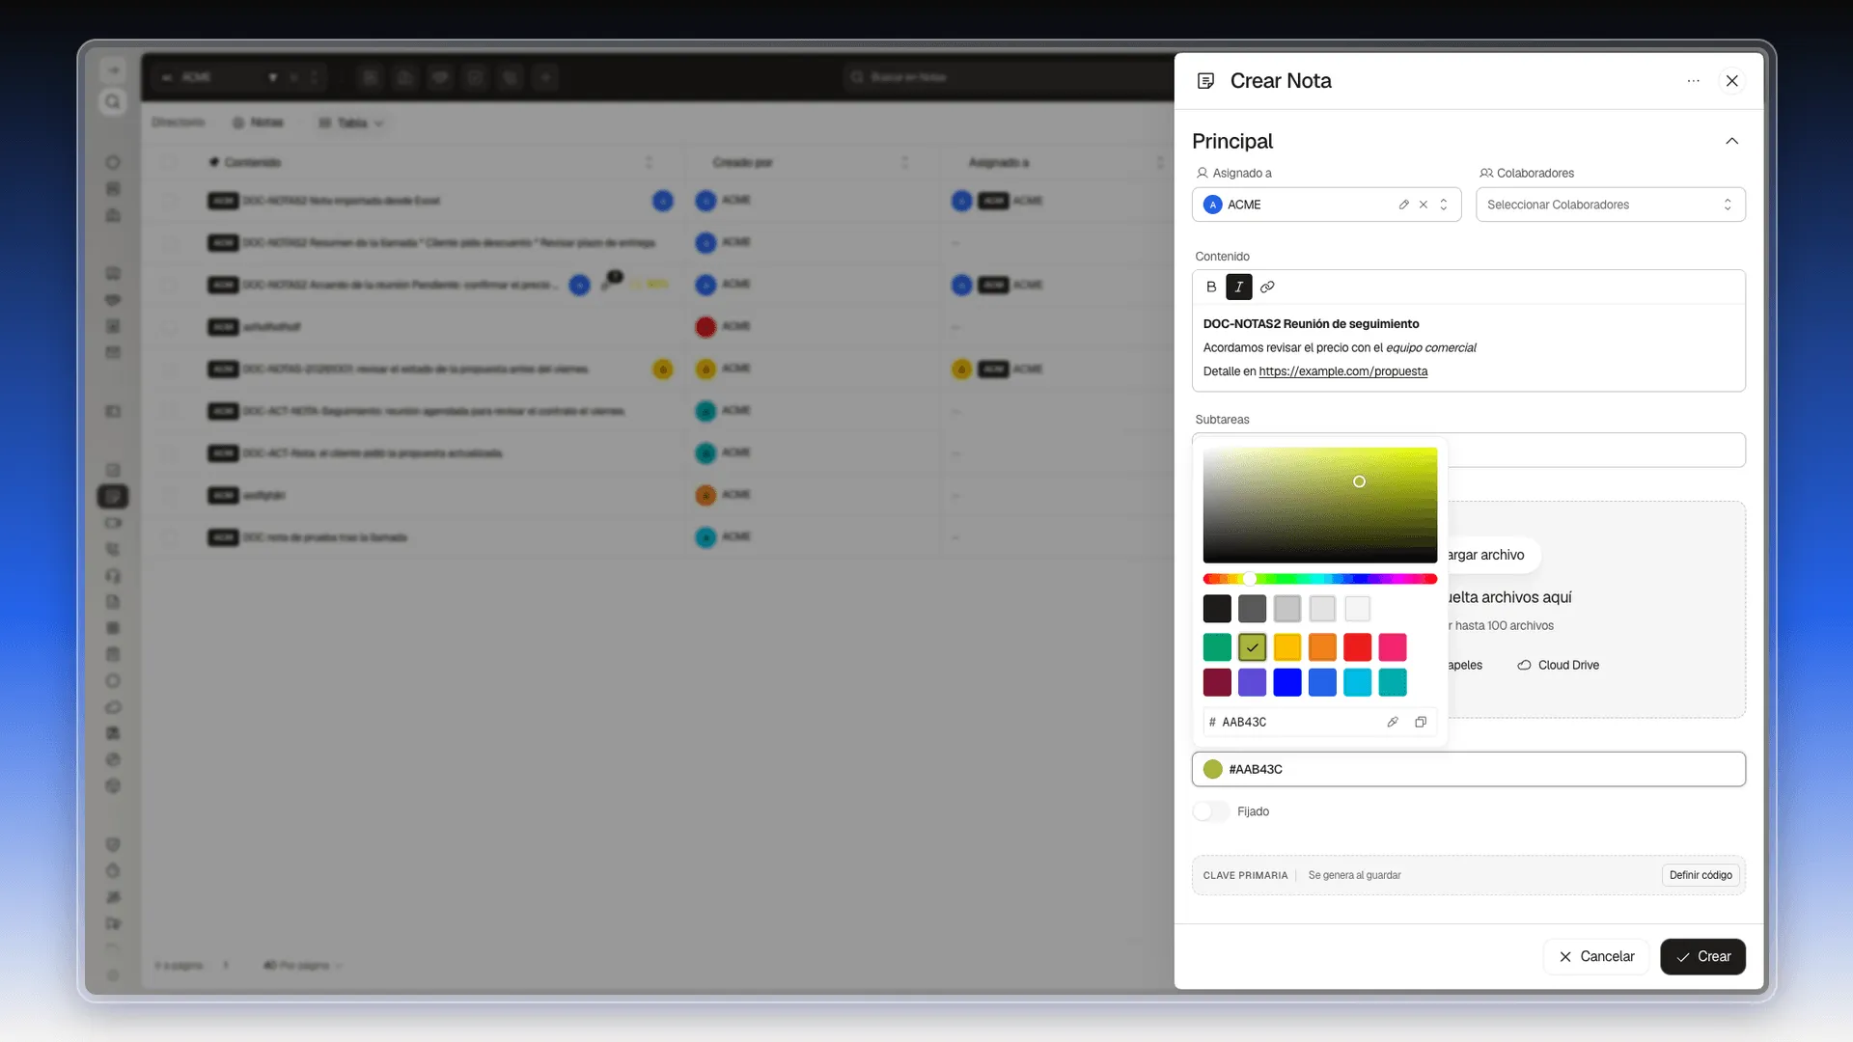Open the Asignado a dropdown arrows
The height and width of the screenshot is (1042, 1853).
point(1444,205)
